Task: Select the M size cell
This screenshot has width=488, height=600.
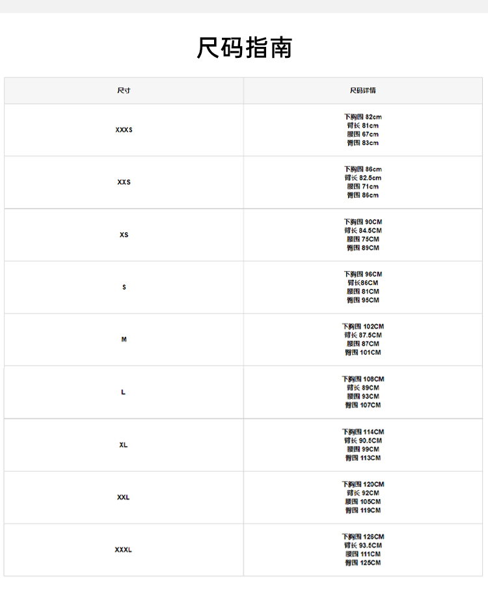Action: 124,340
